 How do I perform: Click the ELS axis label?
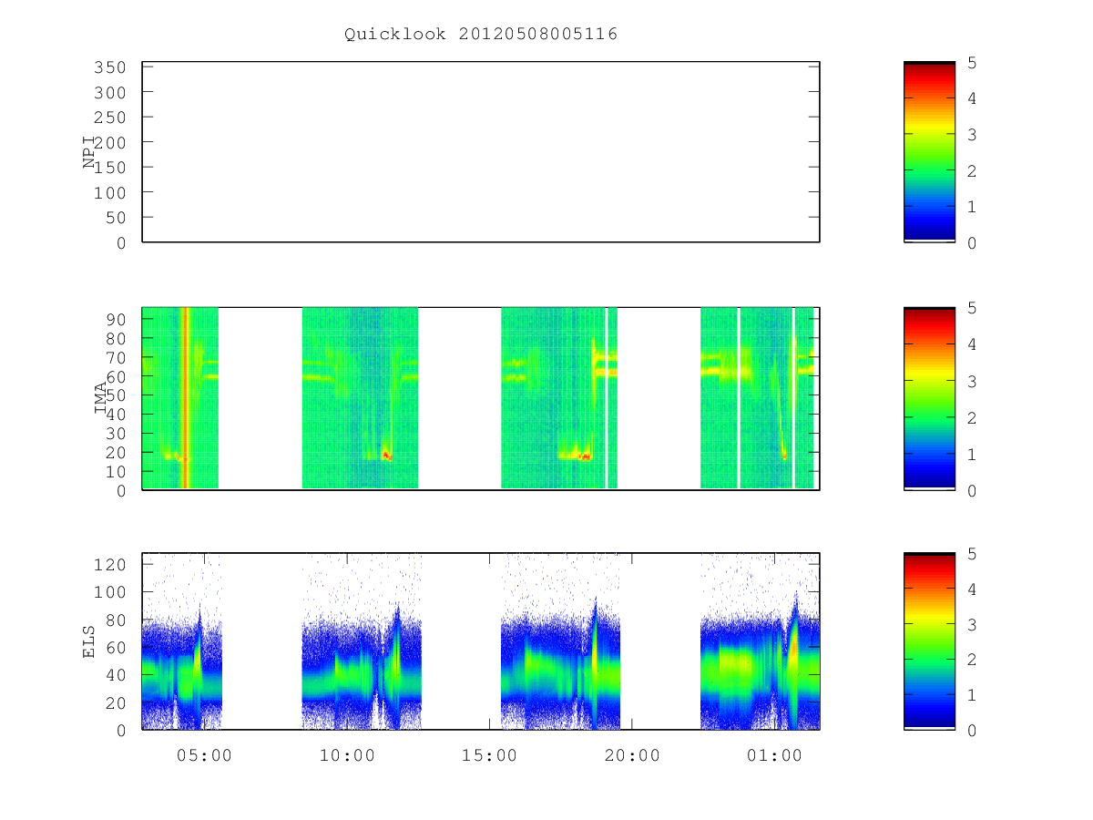89,641
